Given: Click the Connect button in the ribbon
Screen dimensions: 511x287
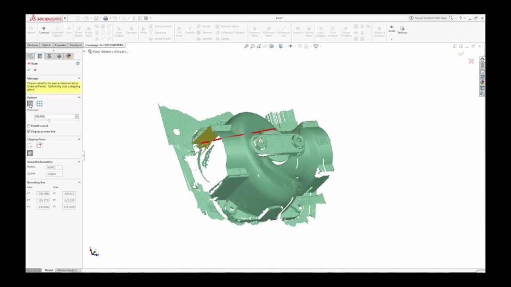Looking at the screenshot, I should (x=44, y=30).
